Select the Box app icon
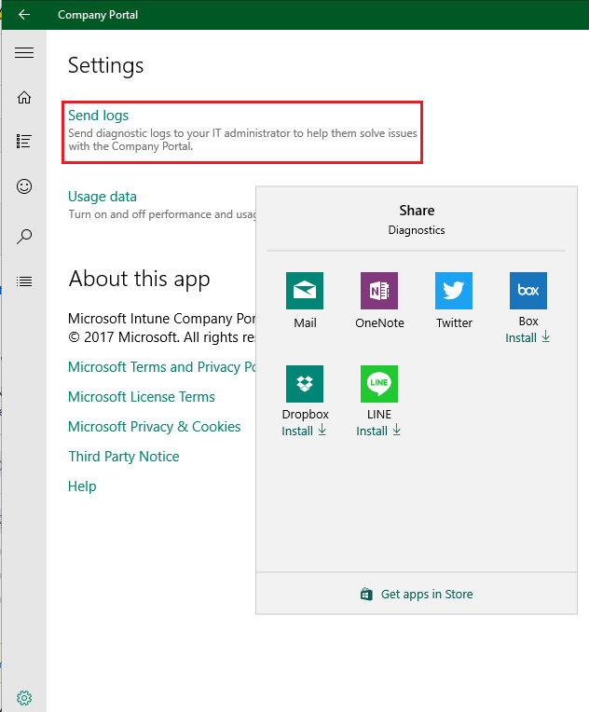Viewport: 589px width, 712px height. (528, 291)
